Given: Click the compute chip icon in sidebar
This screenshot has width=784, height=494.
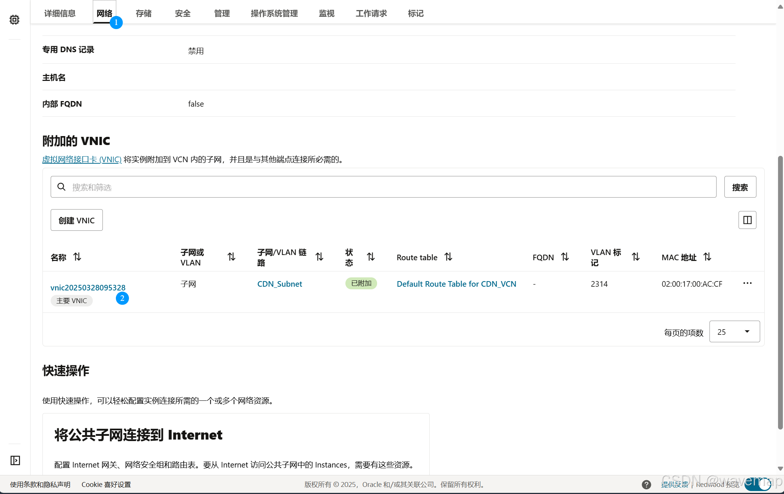Looking at the screenshot, I should tap(15, 19).
